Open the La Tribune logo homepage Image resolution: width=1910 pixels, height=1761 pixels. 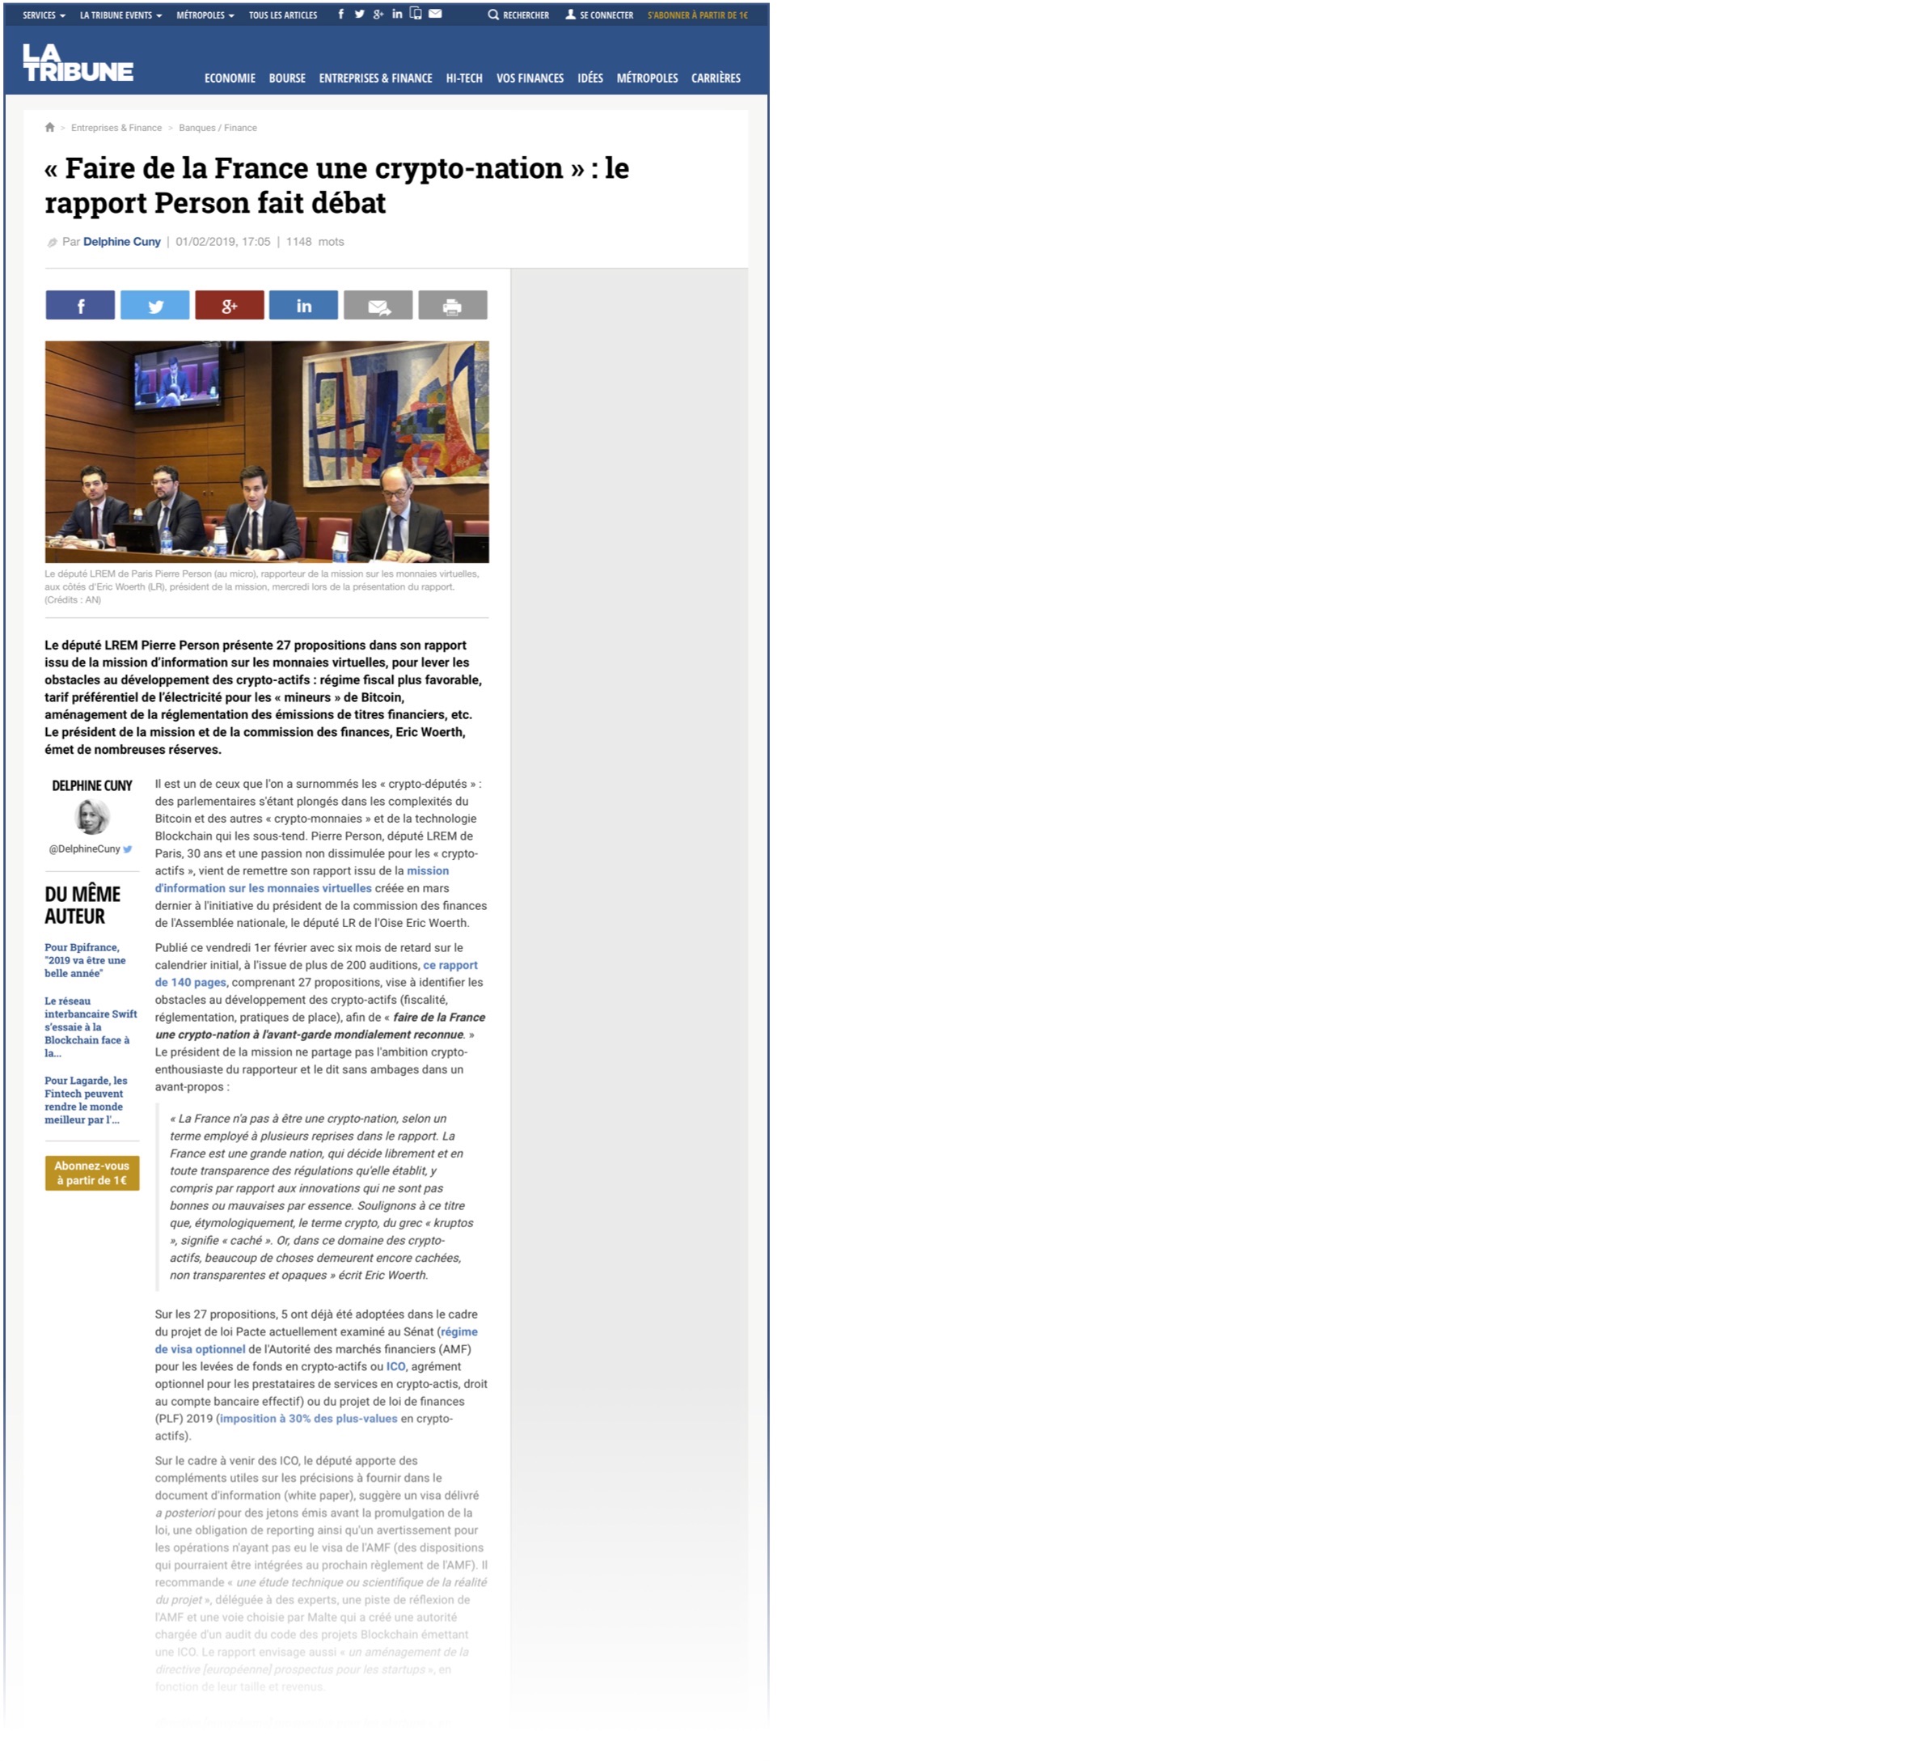[x=78, y=62]
